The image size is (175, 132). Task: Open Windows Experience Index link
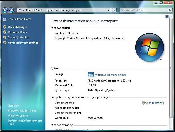[110, 75]
